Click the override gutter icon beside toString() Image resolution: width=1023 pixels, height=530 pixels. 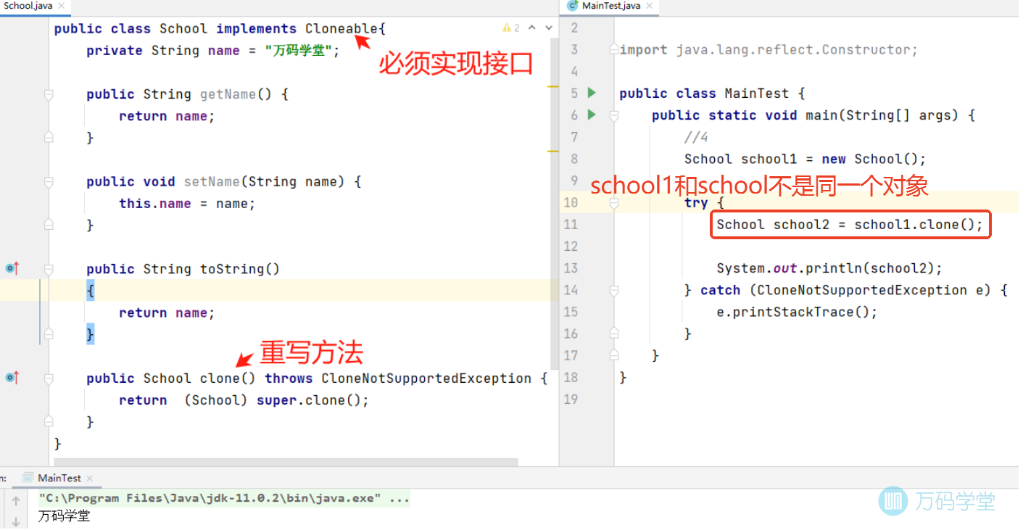pyautogui.click(x=11, y=268)
